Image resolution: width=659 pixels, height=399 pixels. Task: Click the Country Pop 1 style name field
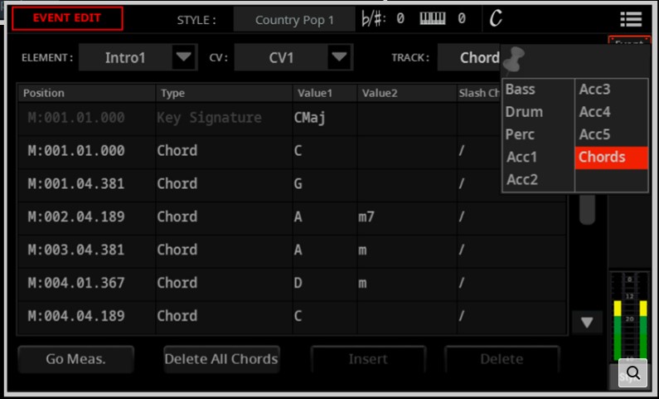(x=294, y=19)
